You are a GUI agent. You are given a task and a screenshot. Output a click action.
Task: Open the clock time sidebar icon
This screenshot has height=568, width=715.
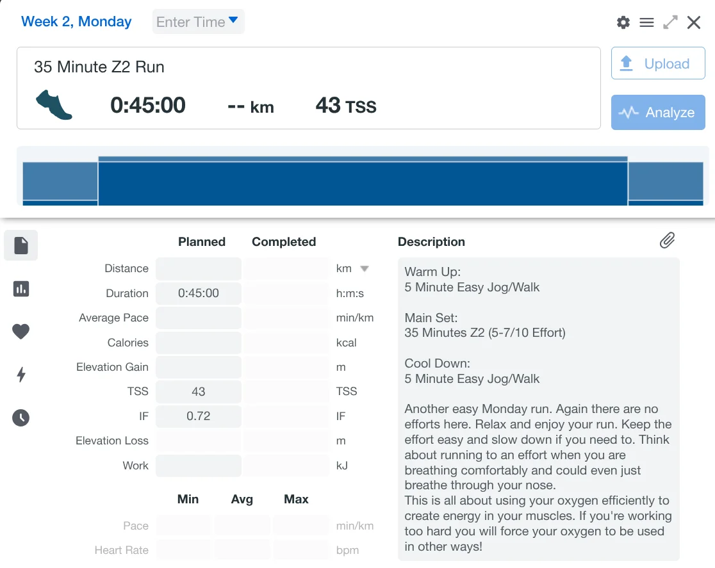coord(21,418)
